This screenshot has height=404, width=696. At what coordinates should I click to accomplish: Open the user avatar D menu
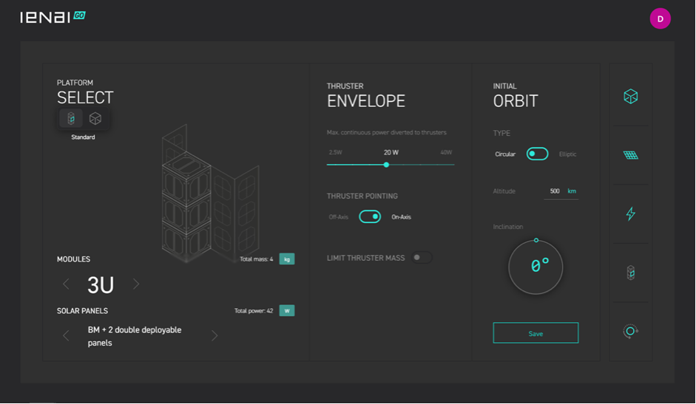pos(660,18)
